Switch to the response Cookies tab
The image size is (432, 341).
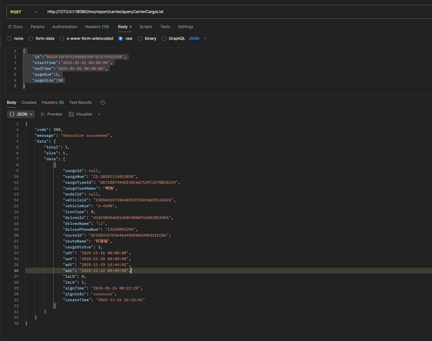[x=29, y=102]
